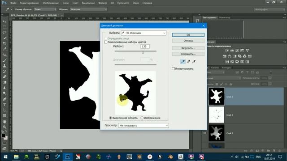Select the Слой 4 layer thumbnail
Screen dimensions: 287x161
[216, 114]
